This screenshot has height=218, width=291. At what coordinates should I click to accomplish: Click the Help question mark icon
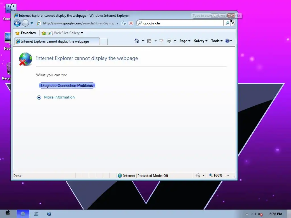[227, 41]
